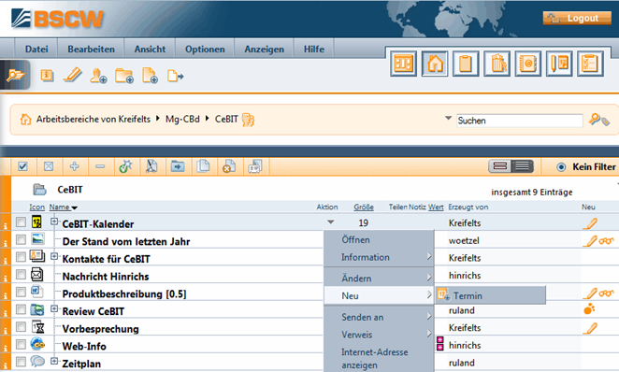This screenshot has width=619, height=372.
Task: Sort the list by Größe column
Action: (x=364, y=207)
